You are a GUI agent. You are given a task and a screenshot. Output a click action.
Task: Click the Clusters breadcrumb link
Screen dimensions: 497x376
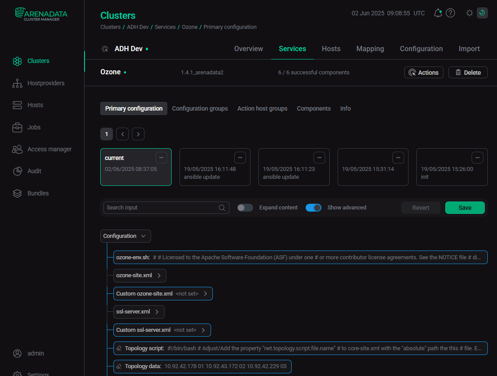click(x=110, y=27)
